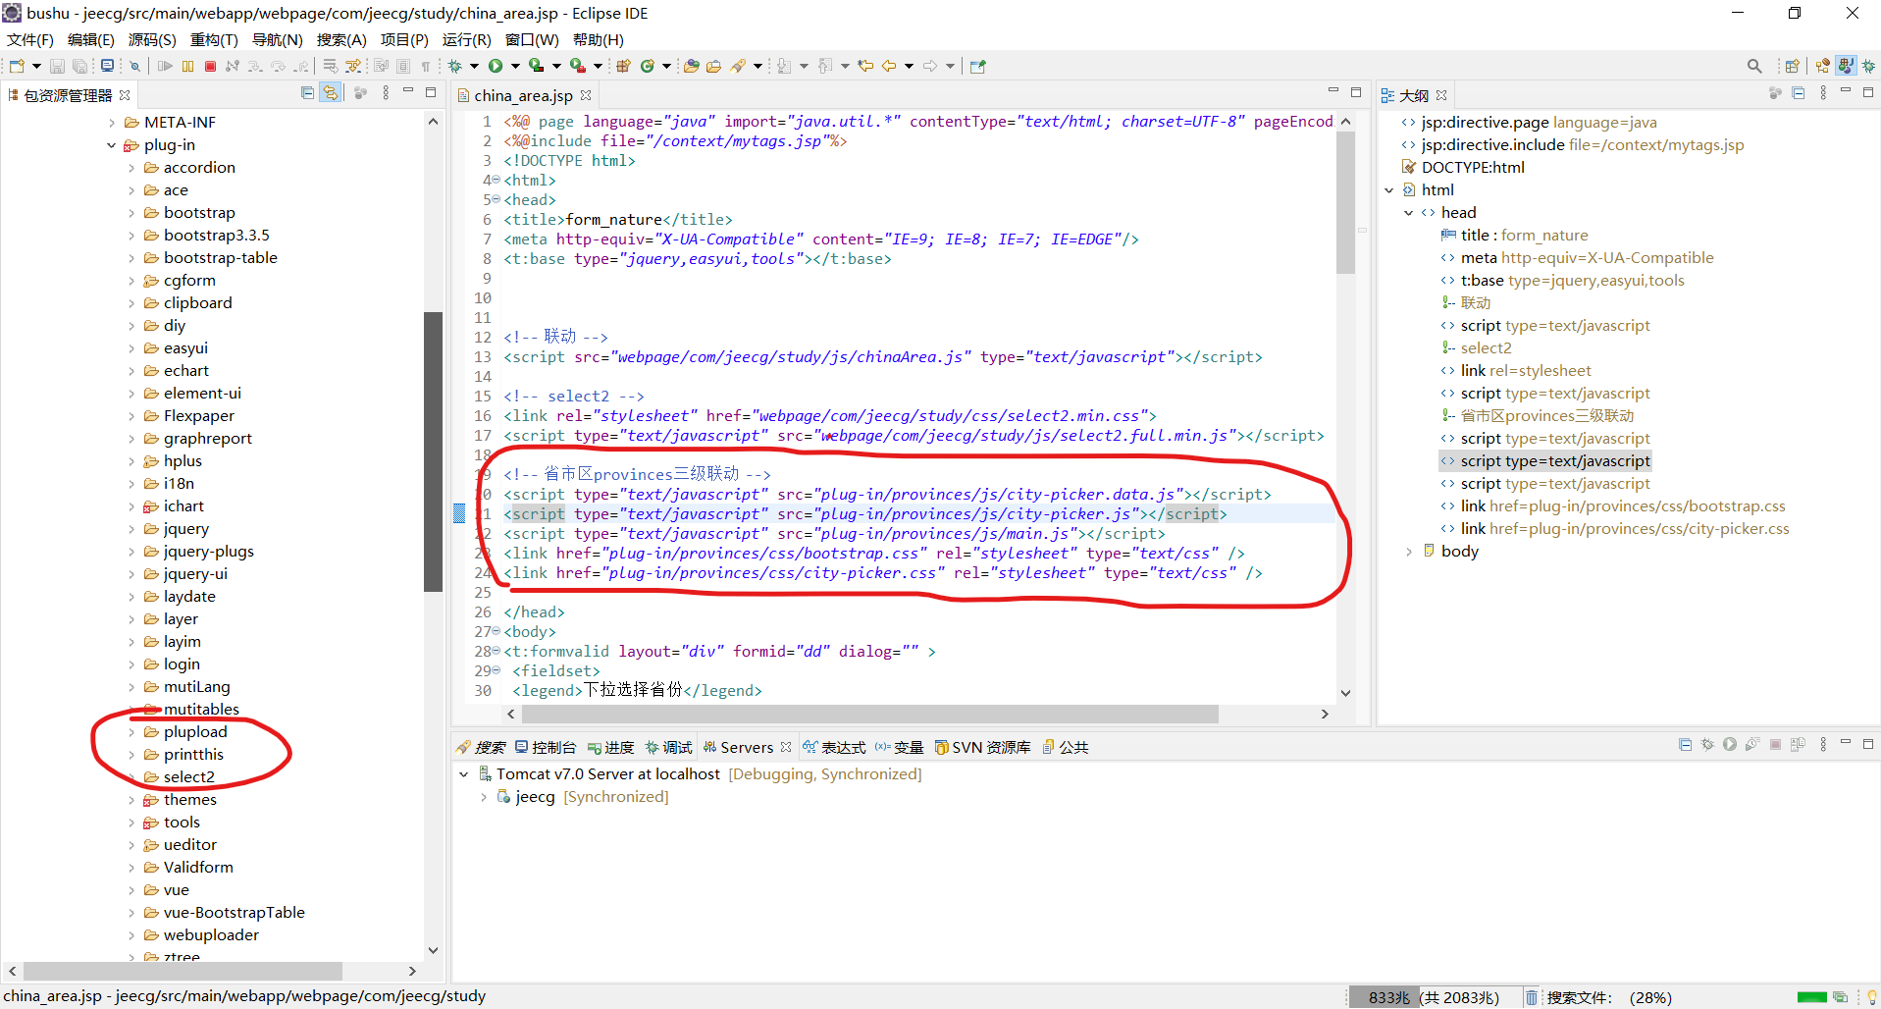Start the server from Servers toolbar
Image resolution: width=1881 pixels, height=1009 pixels.
(x=1730, y=745)
